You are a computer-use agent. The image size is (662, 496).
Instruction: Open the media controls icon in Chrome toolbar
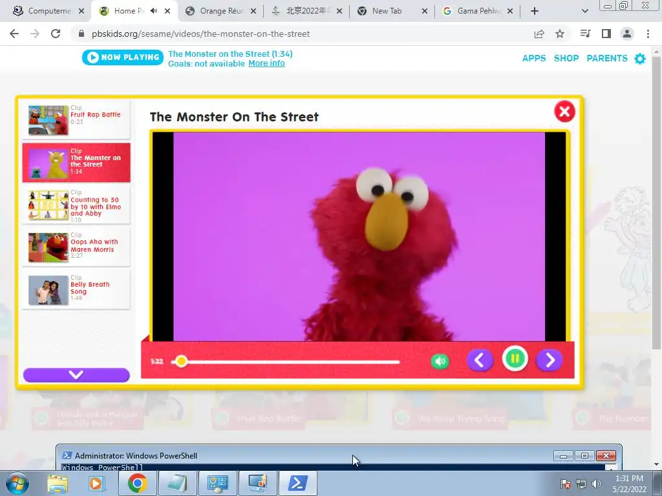pyautogui.click(x=585, y=34)
